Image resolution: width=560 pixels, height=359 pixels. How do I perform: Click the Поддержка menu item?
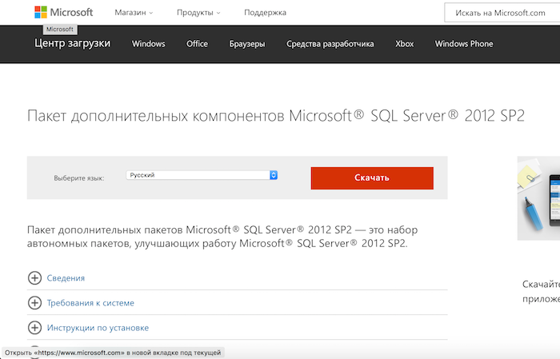point(264,13)
